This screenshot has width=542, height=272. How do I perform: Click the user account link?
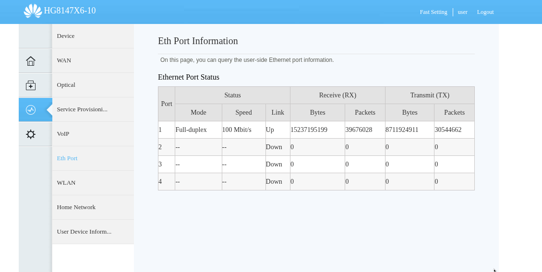(462, 12)
